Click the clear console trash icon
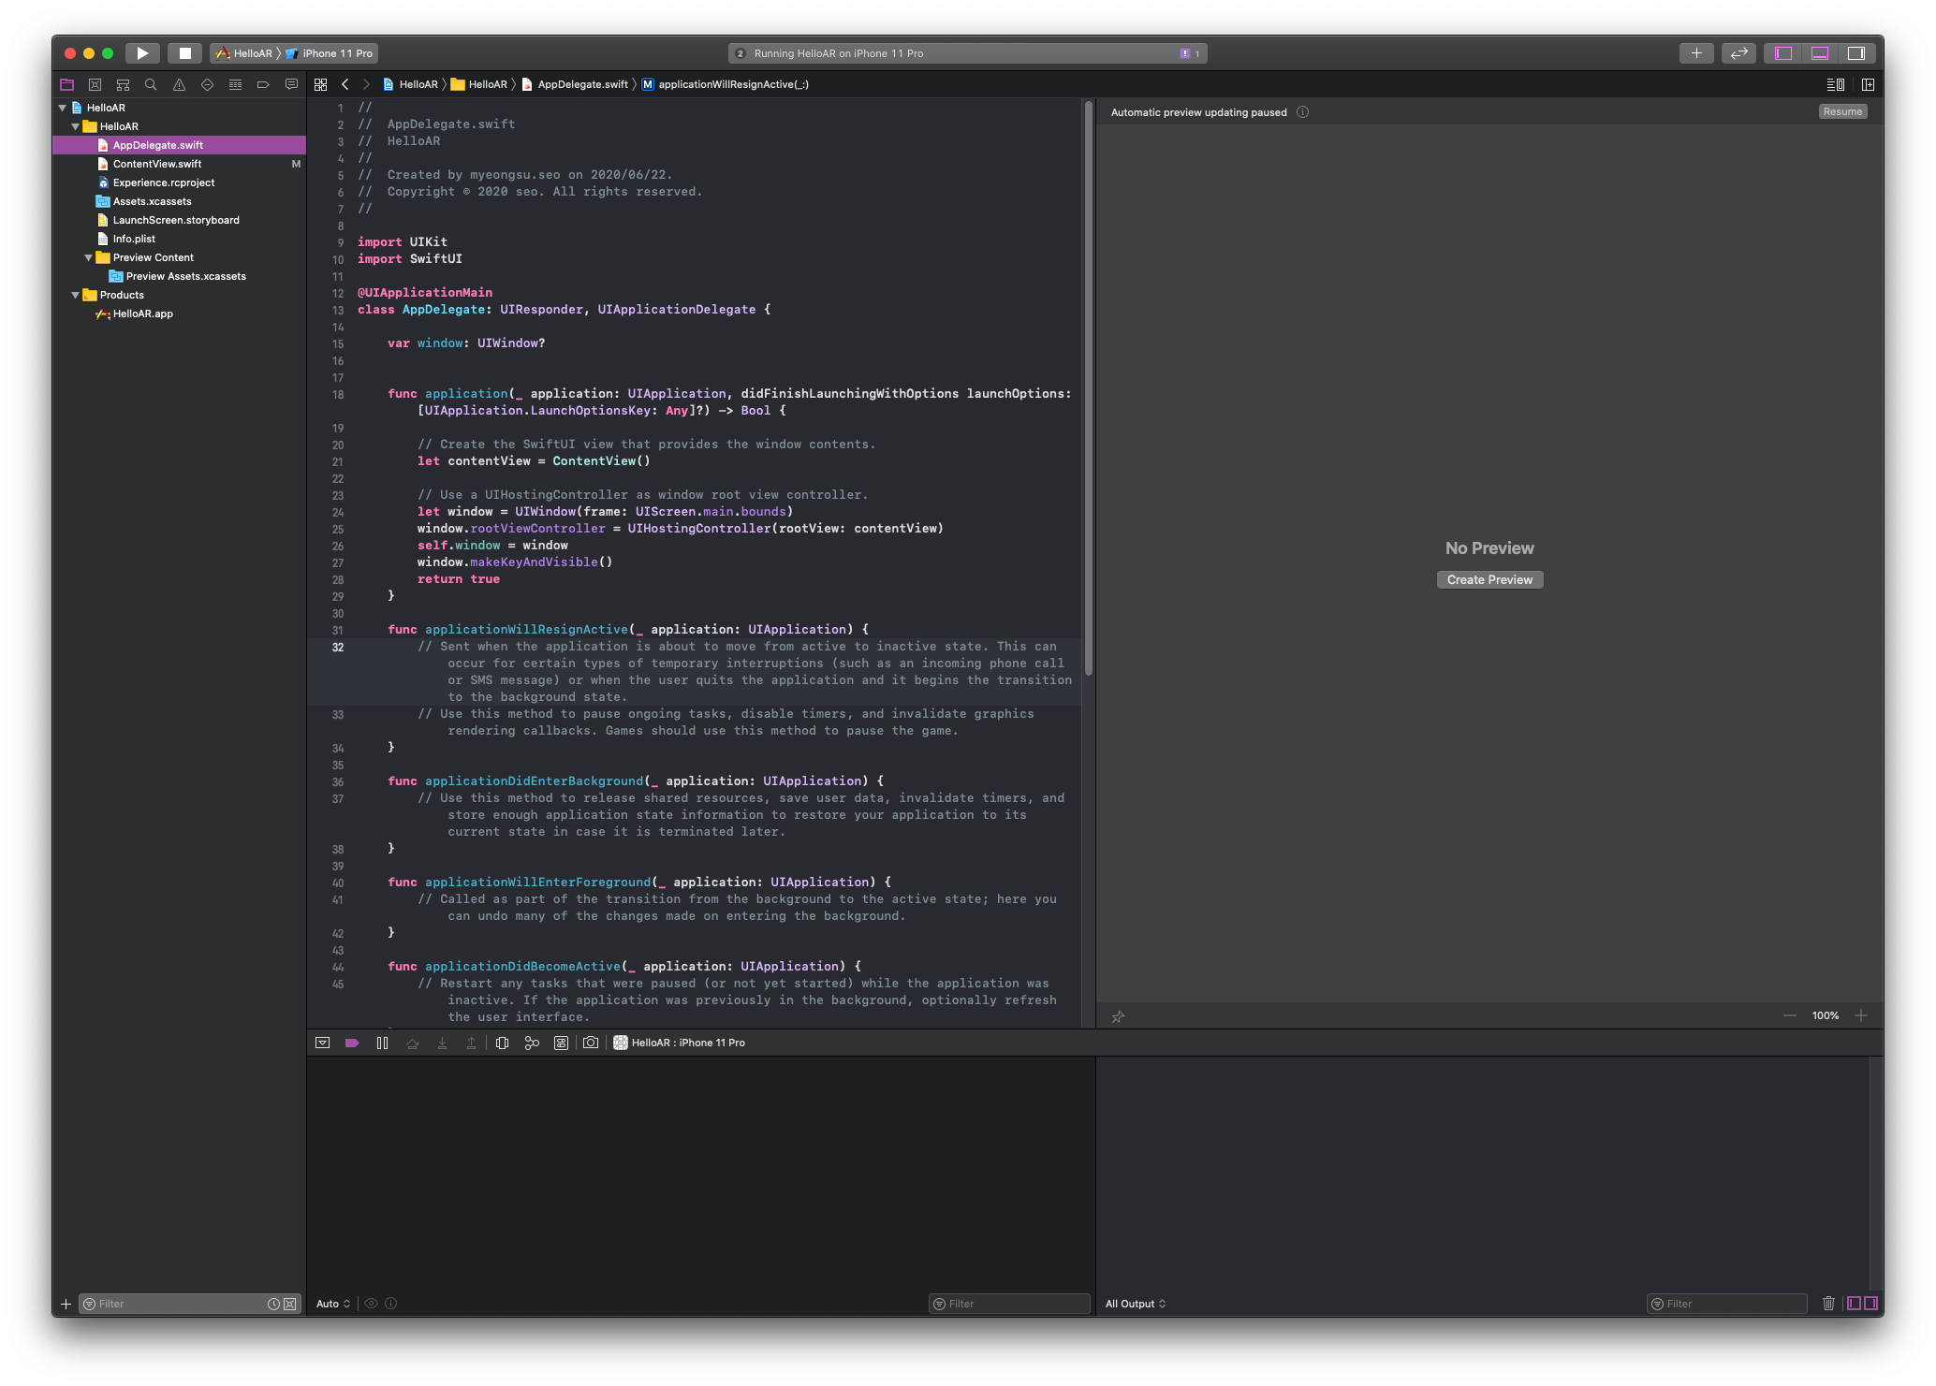Image resolution: width=1936 pixels, height=1386 pixels. (1828, 1303)
